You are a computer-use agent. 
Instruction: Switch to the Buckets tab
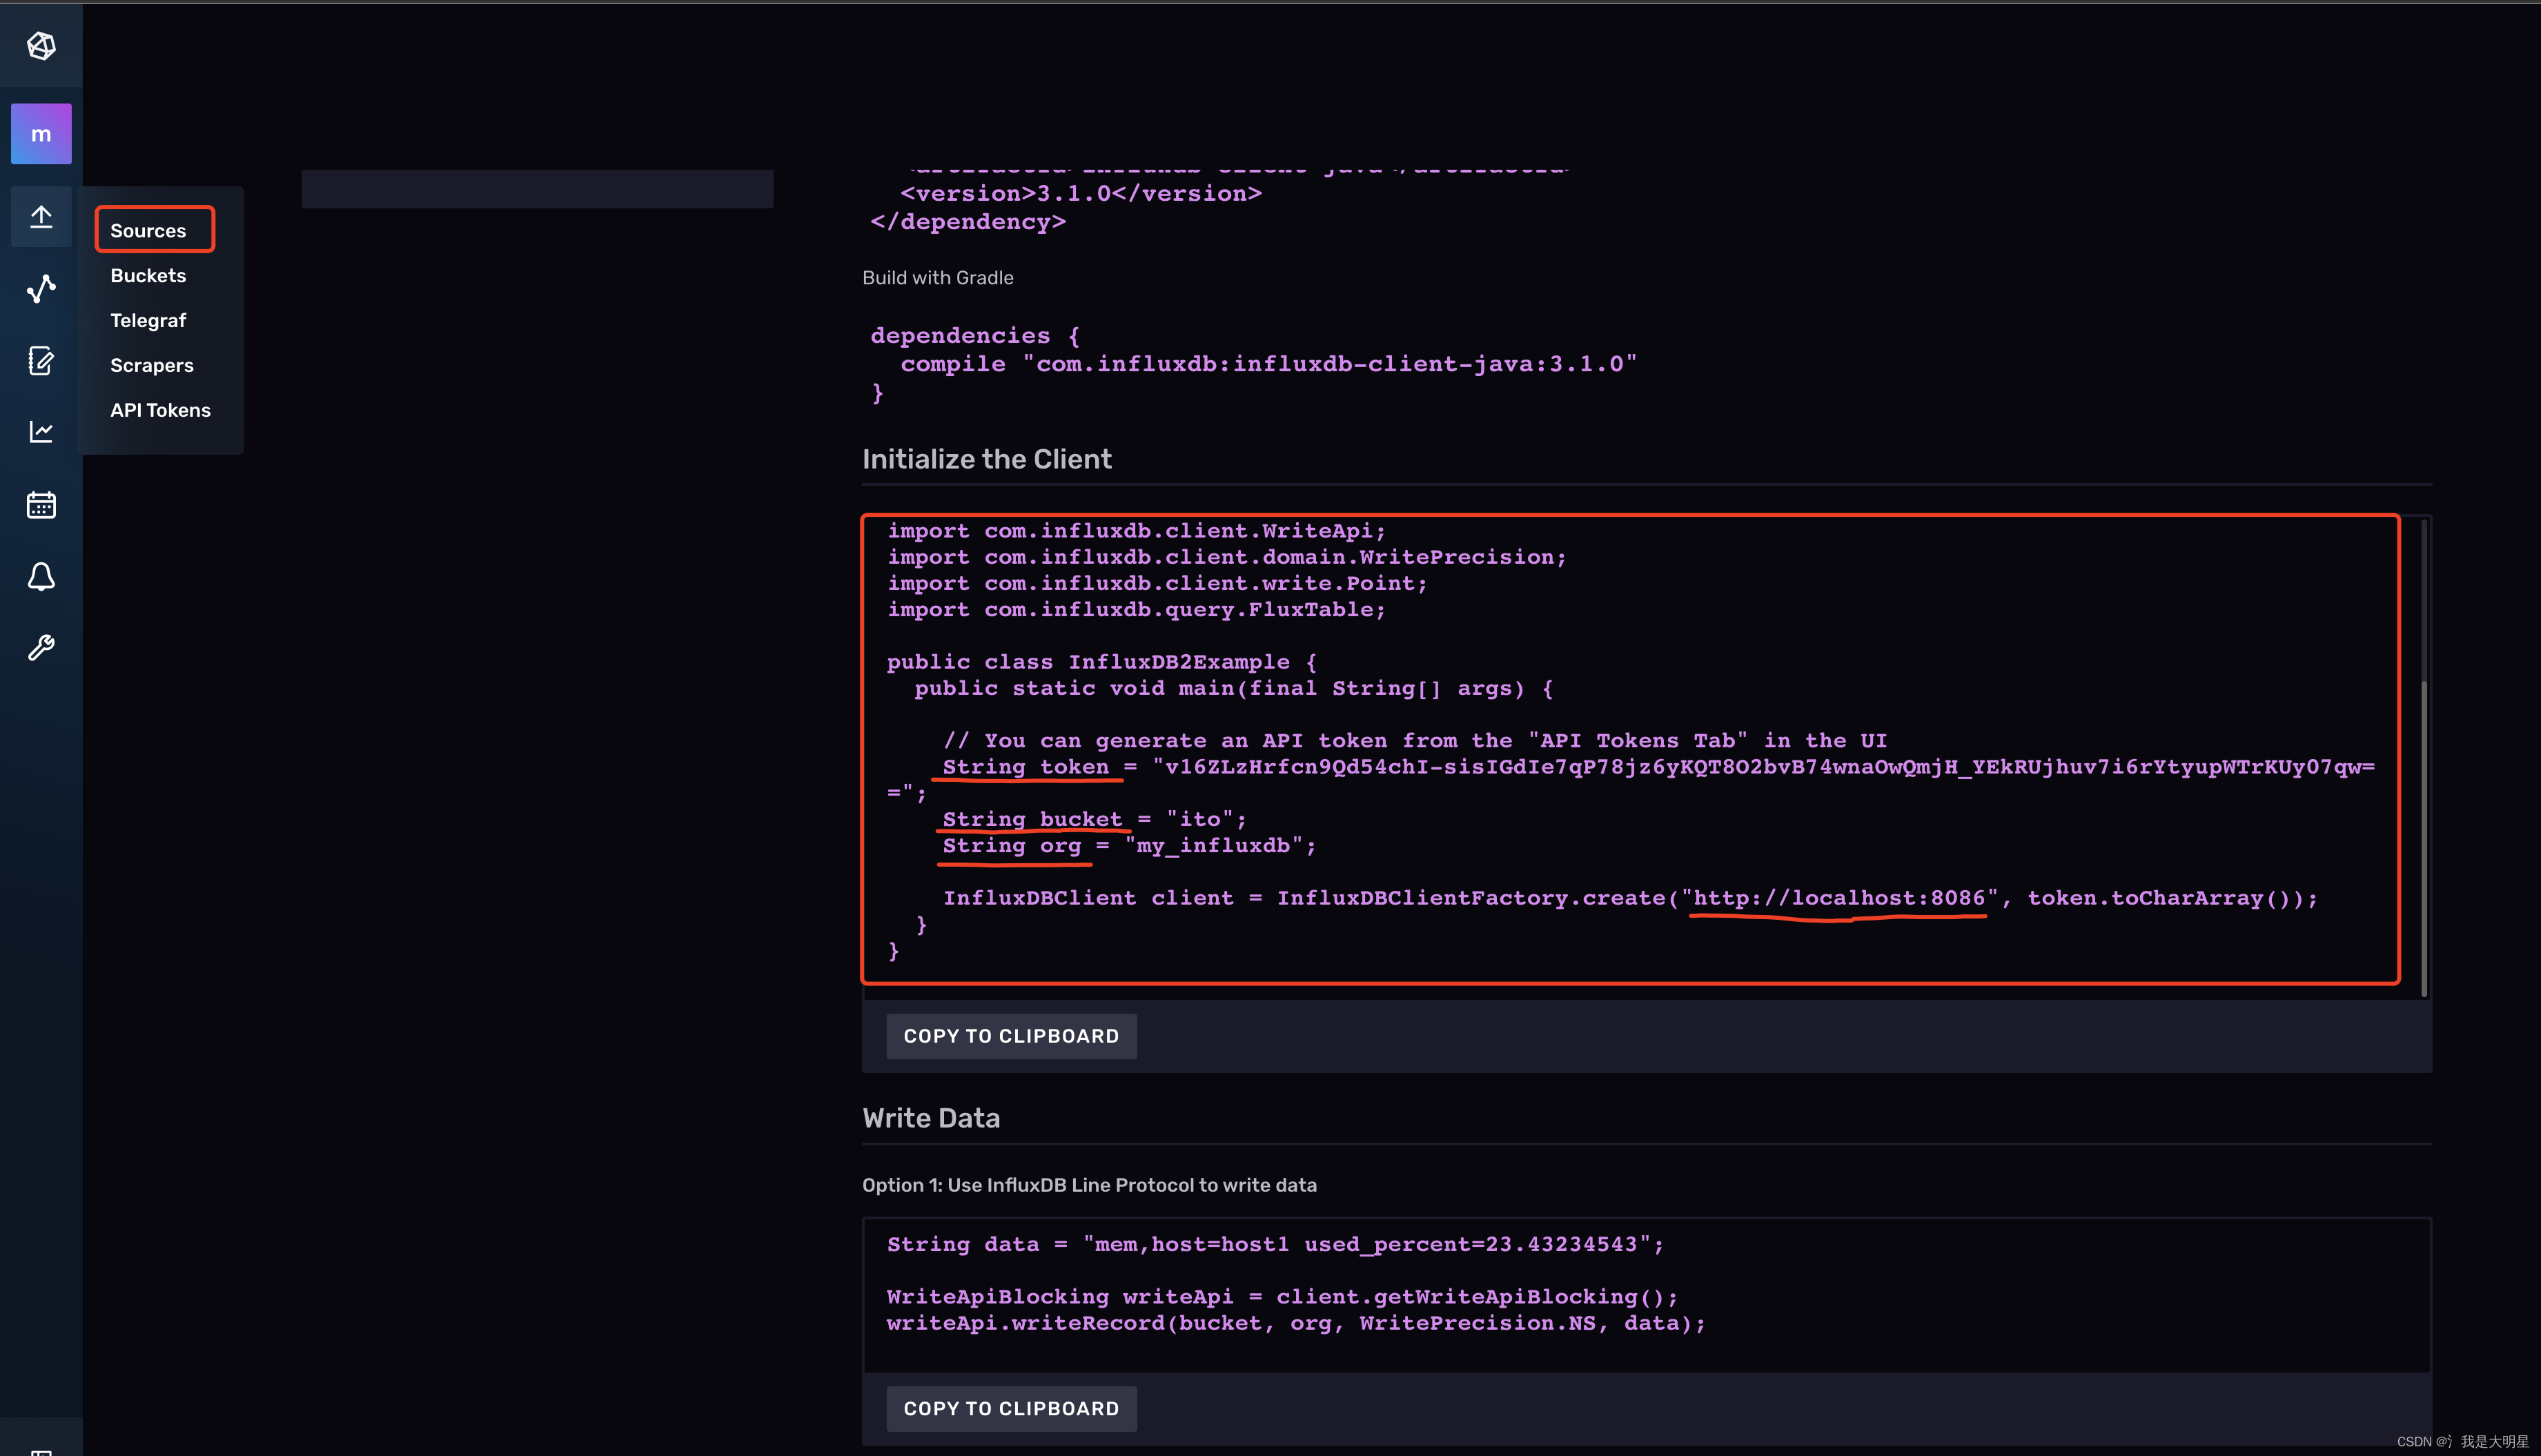click(x=148, y=275)
